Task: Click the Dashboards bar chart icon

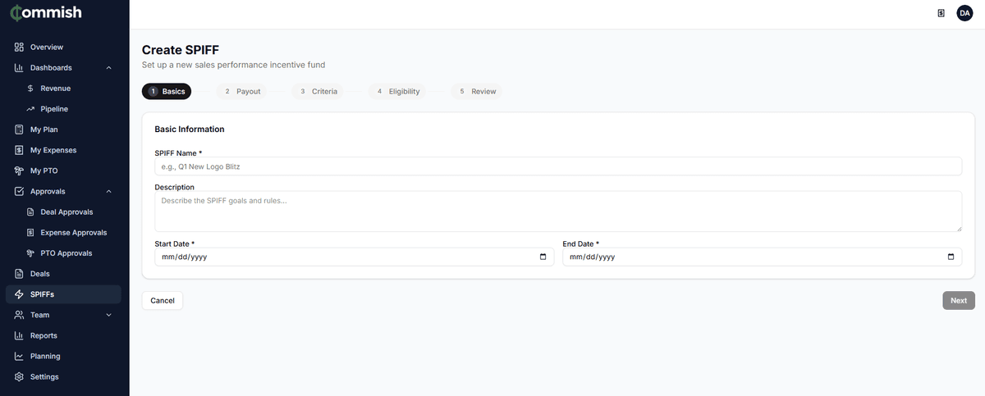Action: (19, 67)
